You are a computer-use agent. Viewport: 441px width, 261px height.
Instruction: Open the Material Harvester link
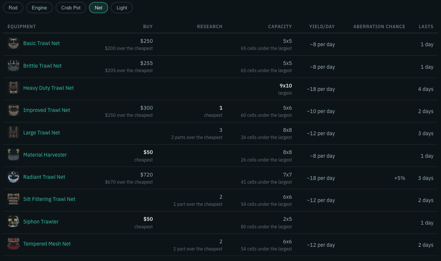[45, 155]
